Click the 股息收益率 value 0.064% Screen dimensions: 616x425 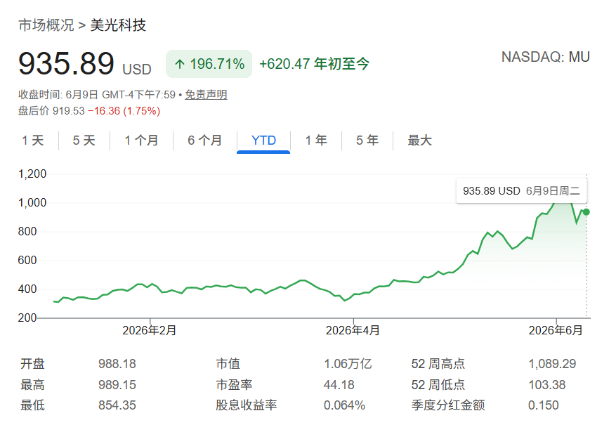tap(345, 405)
